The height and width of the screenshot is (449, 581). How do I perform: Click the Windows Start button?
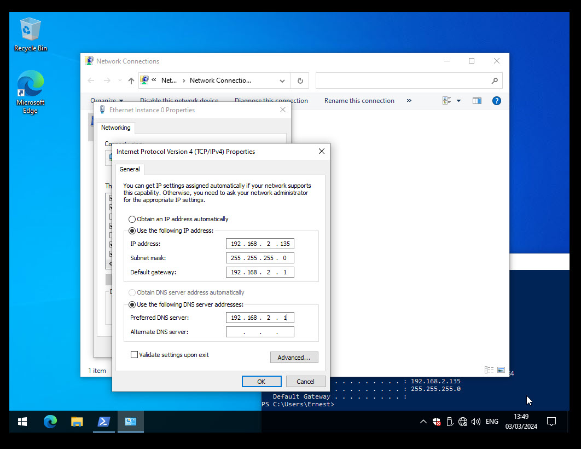click(22, 422)
